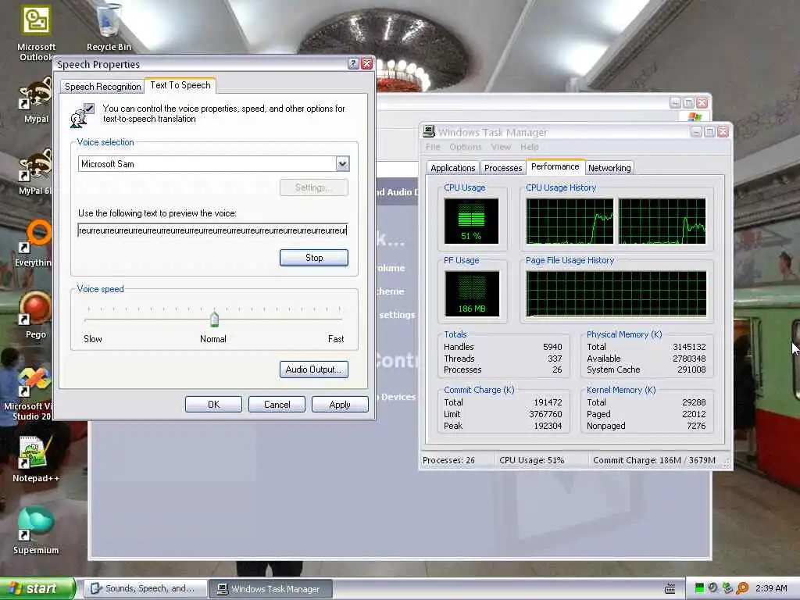Click the greyed Settings button
Viewport: 800px width, 600px height.
click(x=314, y=187)
